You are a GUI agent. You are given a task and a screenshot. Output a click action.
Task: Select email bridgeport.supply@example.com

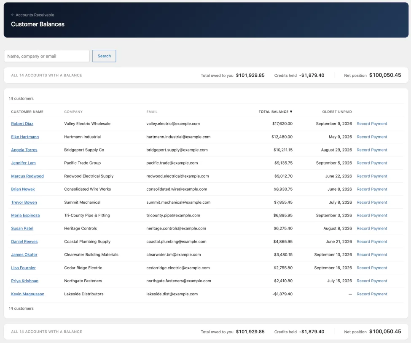pos(177,150)
